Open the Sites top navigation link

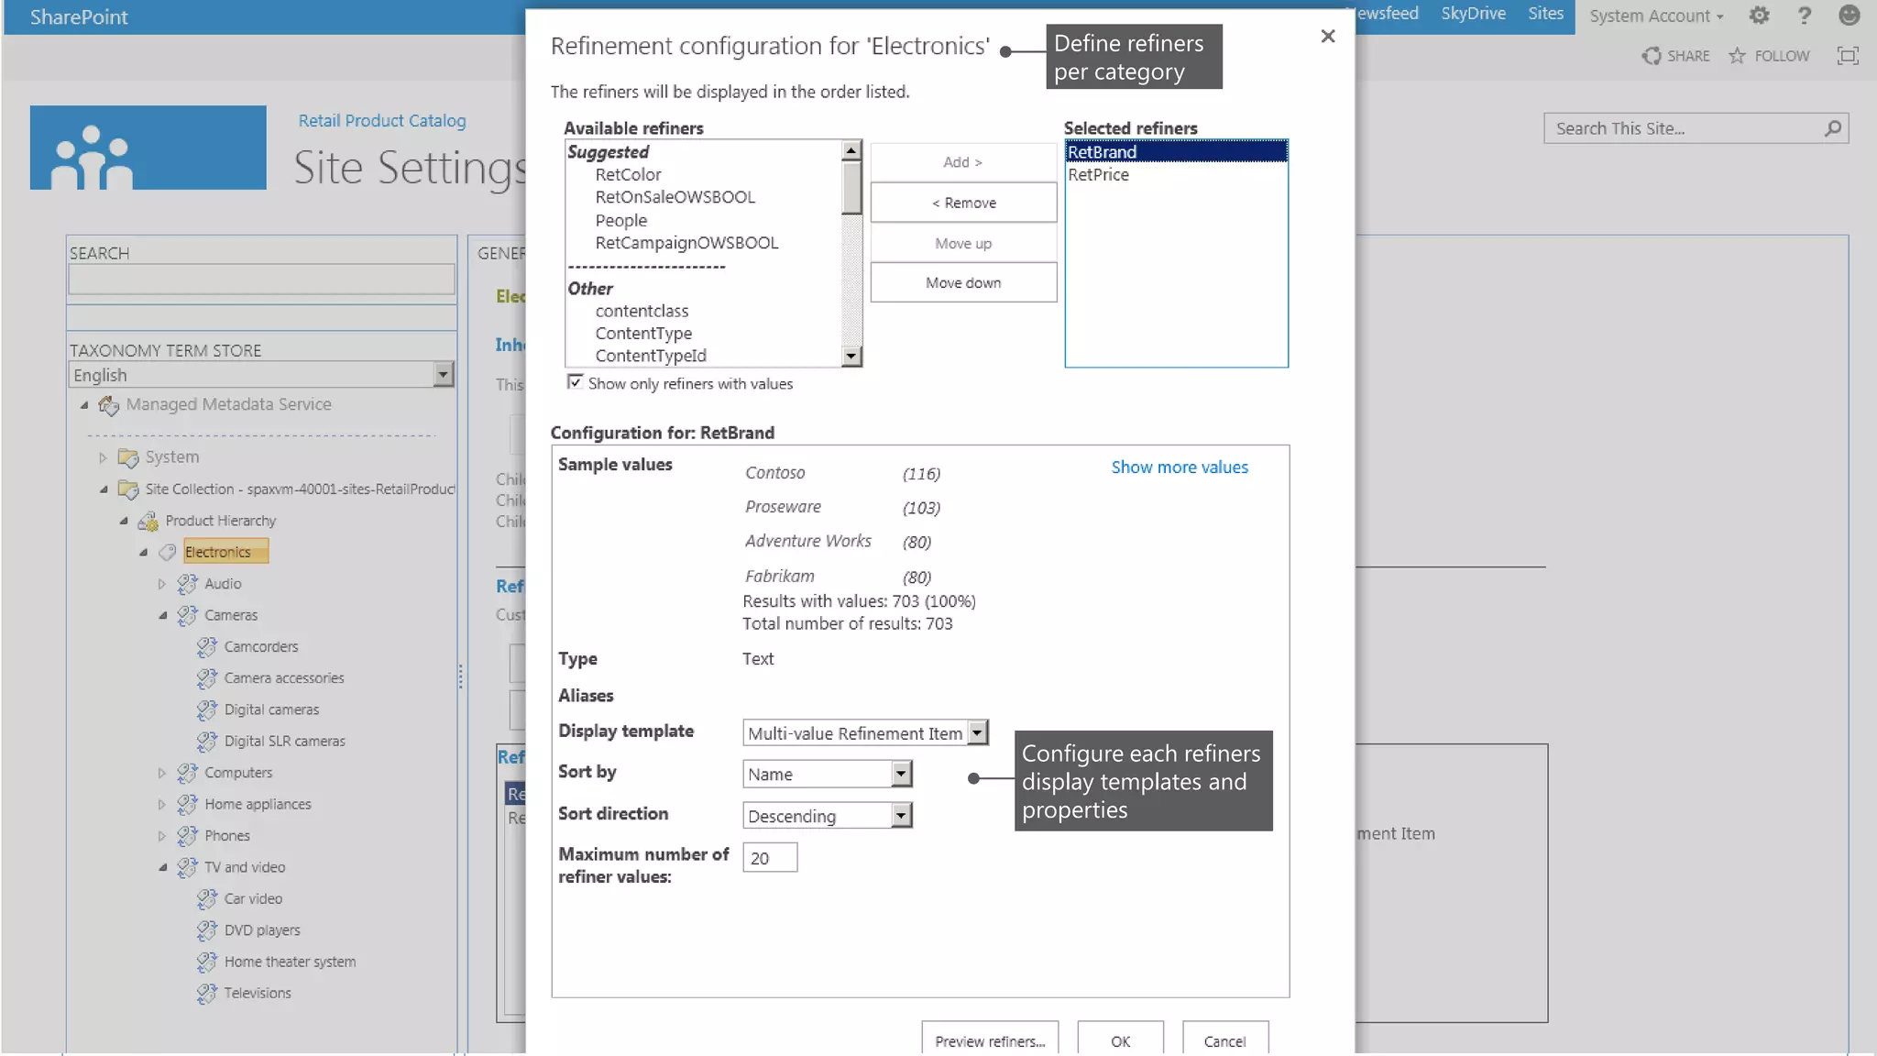(1545, 14)
